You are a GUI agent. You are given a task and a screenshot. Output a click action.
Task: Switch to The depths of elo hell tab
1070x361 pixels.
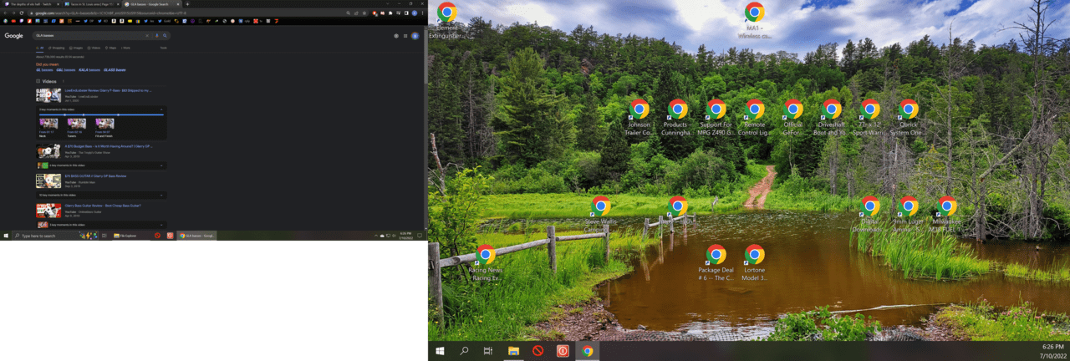(x=31, y=4)
